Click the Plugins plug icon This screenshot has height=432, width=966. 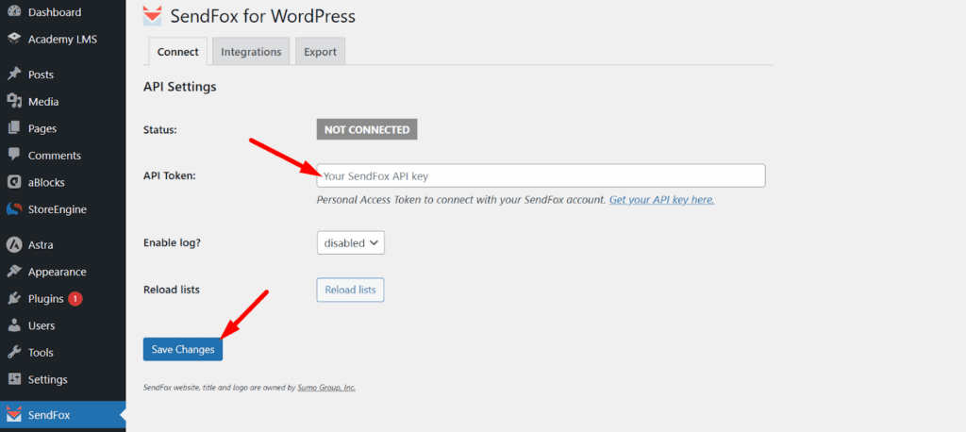click(14, 299)
